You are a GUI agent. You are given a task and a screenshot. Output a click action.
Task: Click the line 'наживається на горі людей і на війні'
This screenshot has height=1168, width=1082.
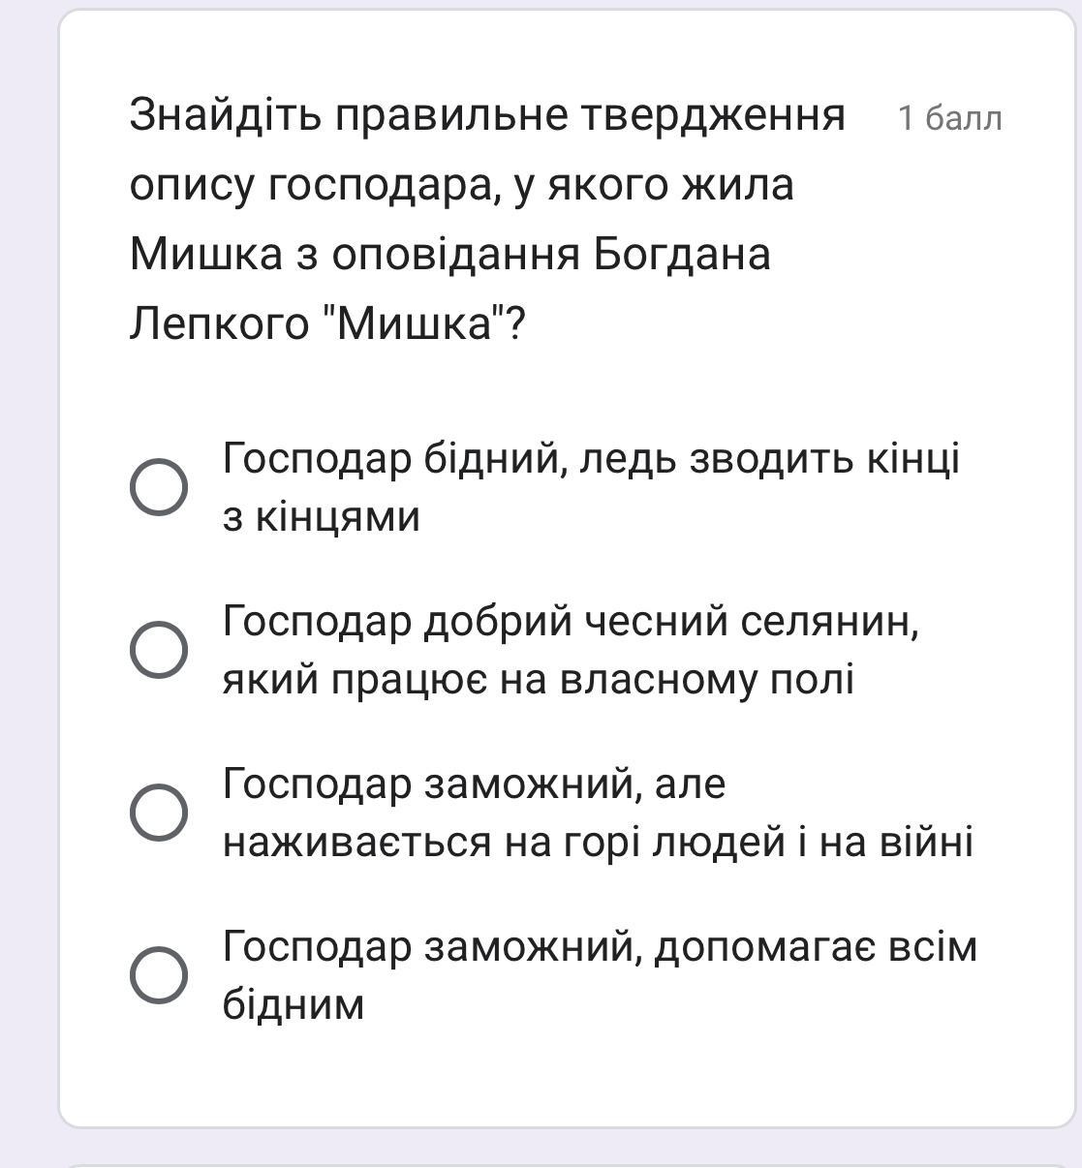click(x=598, y=842)
